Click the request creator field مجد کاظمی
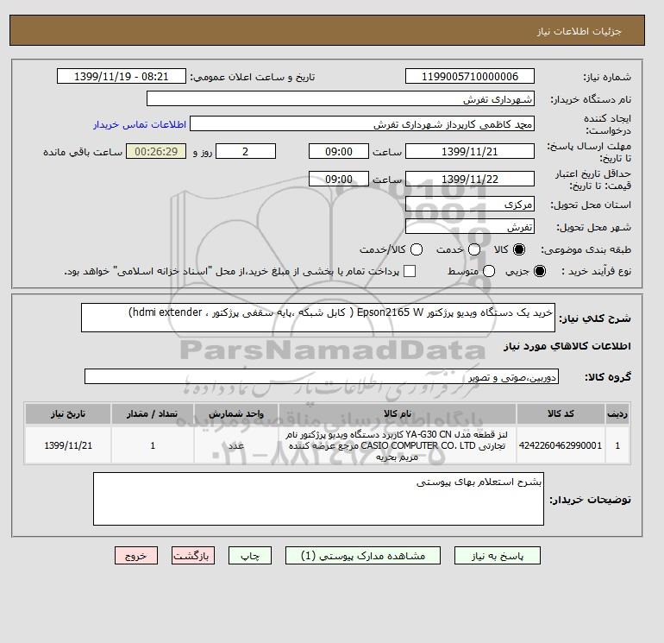 coord(362,124)
